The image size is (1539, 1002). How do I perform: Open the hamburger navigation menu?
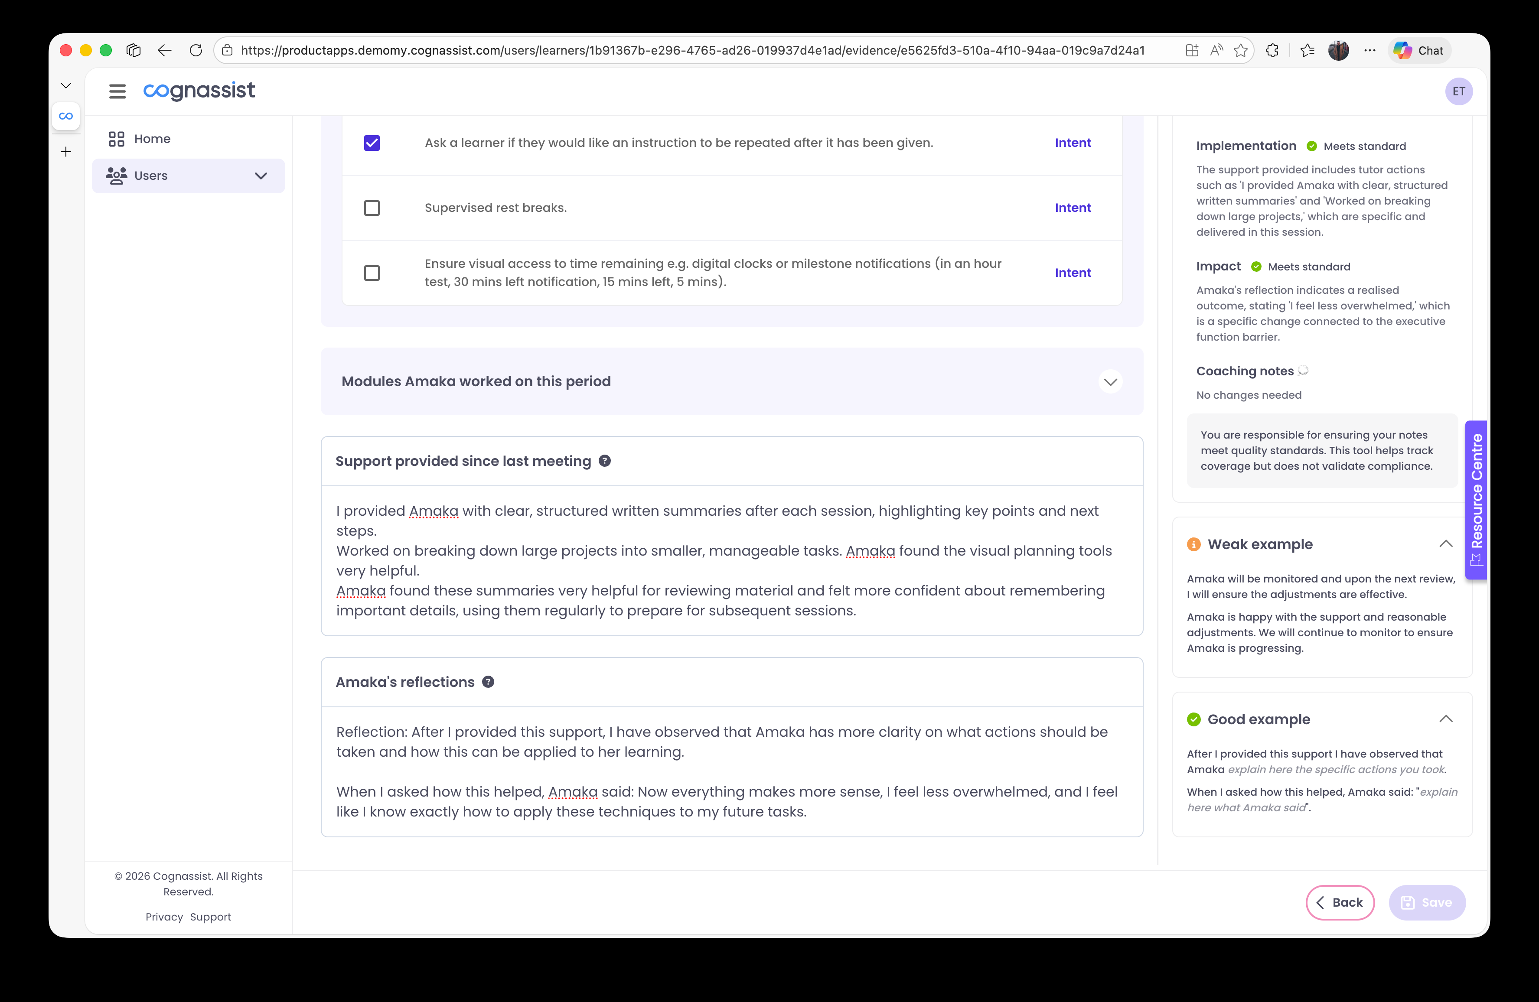(x=117, y=91)
